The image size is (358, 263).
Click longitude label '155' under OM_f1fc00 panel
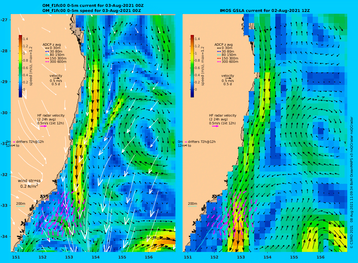tap(122, 257)
